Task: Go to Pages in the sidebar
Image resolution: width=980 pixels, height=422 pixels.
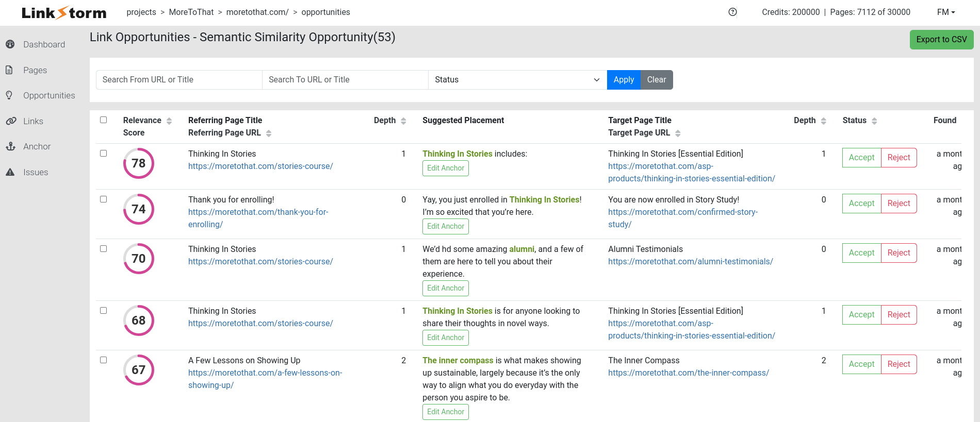Action: 35,70
